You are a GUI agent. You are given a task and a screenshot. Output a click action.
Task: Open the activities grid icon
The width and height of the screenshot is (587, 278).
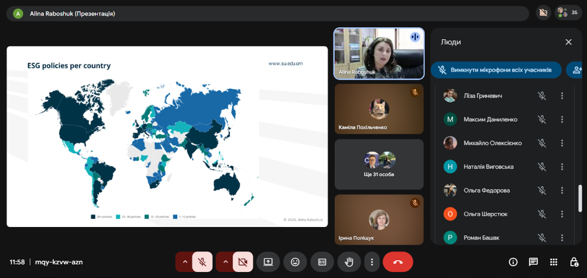553,261
